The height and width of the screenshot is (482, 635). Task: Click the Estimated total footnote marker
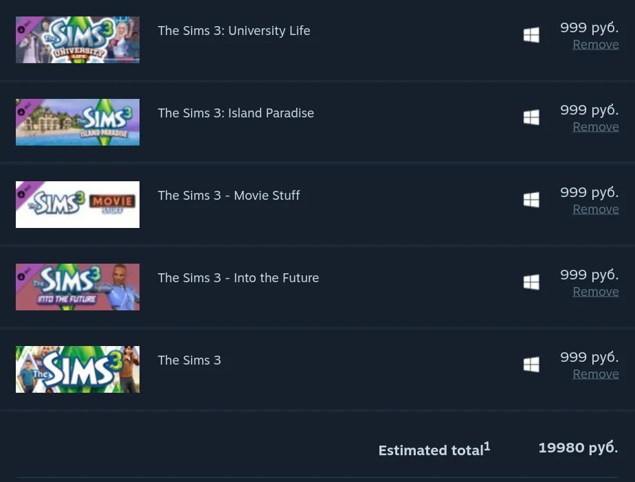(x=487, y=446)
